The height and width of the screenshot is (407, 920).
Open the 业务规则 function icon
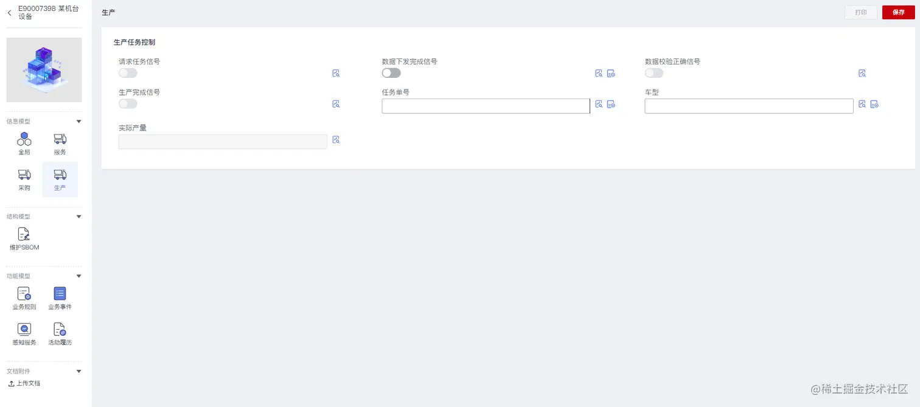(24, 294)
